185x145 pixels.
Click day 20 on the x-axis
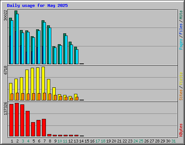pyautogui.click(x=114, y=141)
